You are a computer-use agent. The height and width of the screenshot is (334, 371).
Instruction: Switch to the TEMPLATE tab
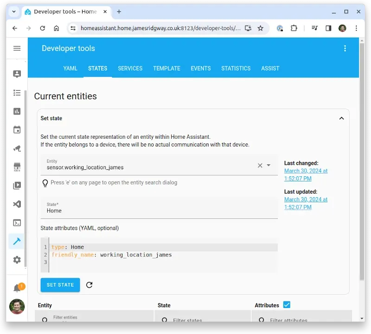166,68
